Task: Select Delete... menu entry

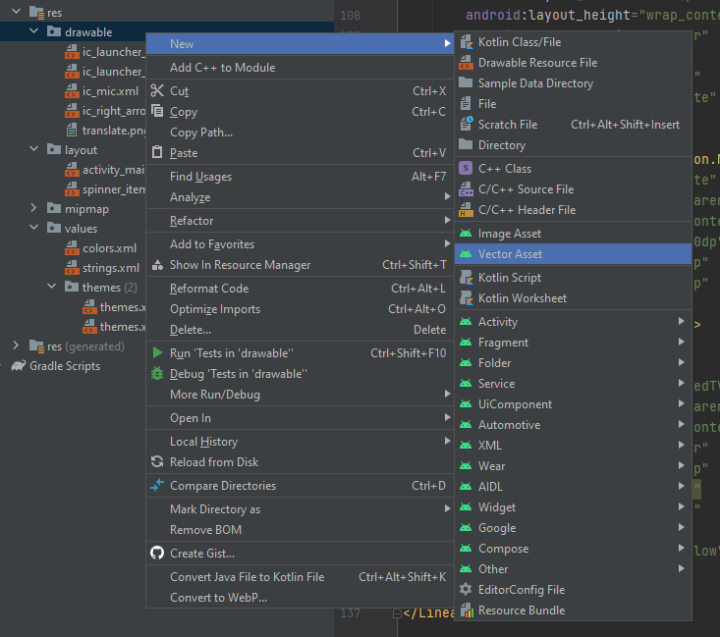Action: click(x=300, y=330)
